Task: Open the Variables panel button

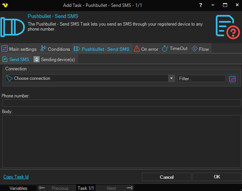Action: pos(18,188)
